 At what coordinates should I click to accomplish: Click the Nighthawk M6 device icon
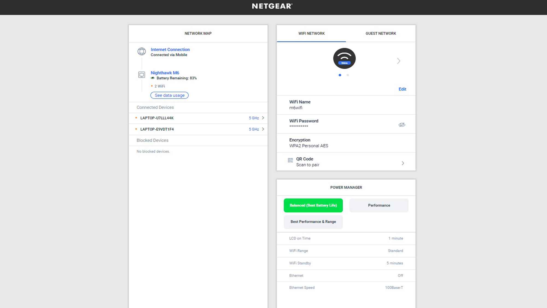[142, 74]
